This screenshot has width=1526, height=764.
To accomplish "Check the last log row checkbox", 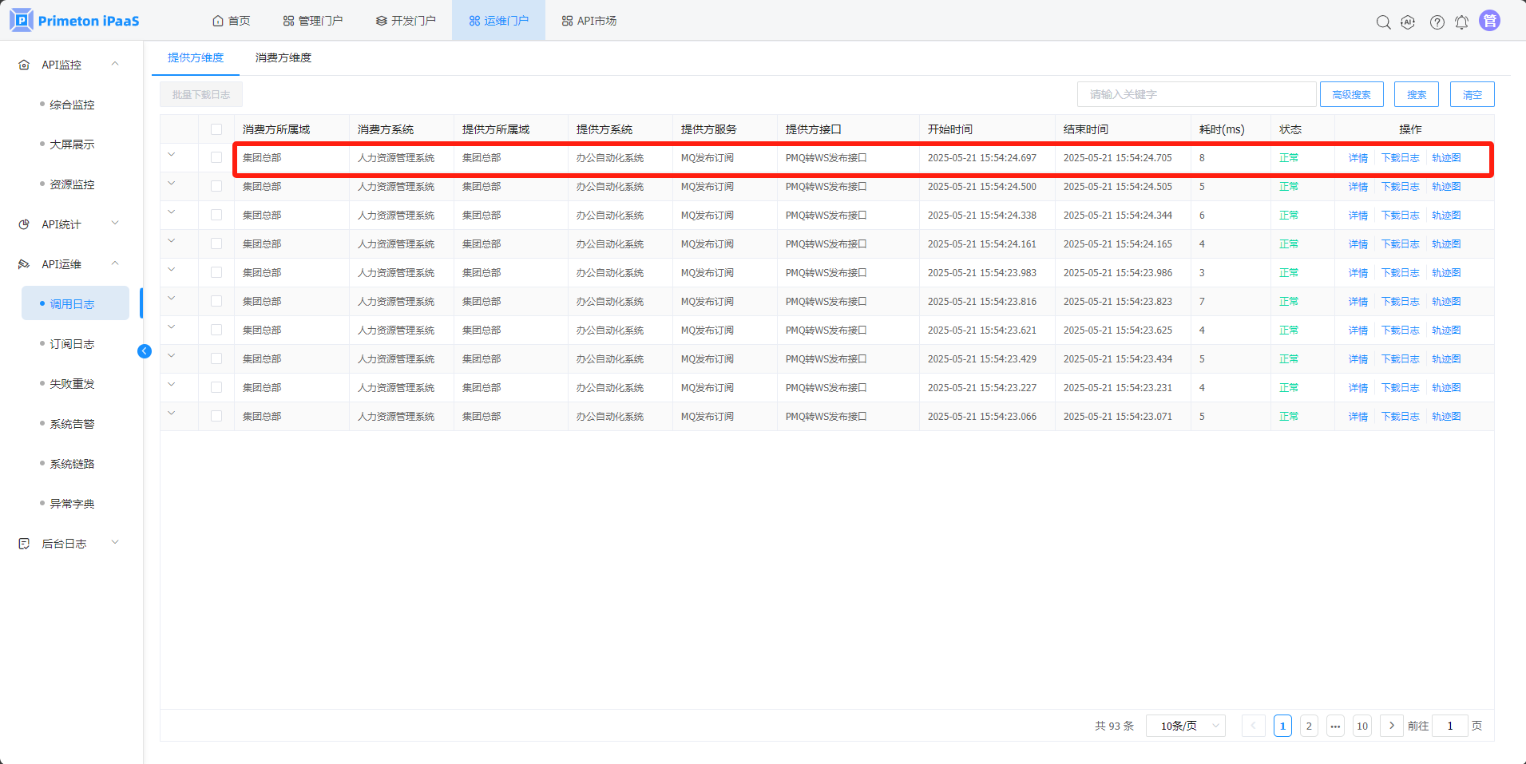I will pos(216,417).
